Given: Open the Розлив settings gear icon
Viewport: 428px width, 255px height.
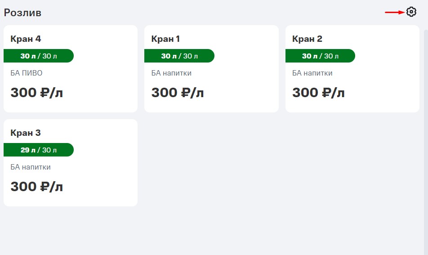Looking at the screenshot, I should 411,12.
